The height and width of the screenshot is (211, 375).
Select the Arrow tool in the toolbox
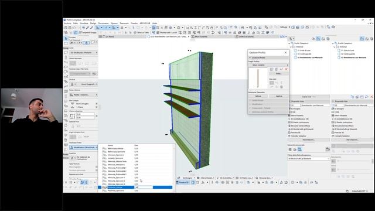(66, 38)
